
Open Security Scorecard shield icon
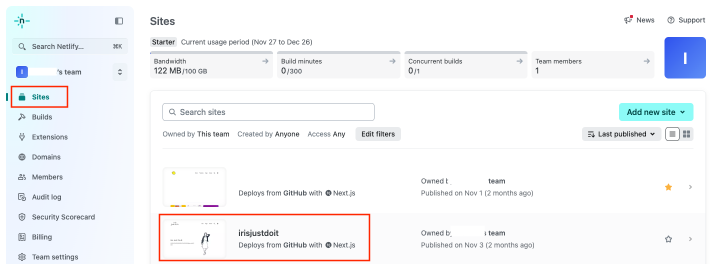pos(22,217)
